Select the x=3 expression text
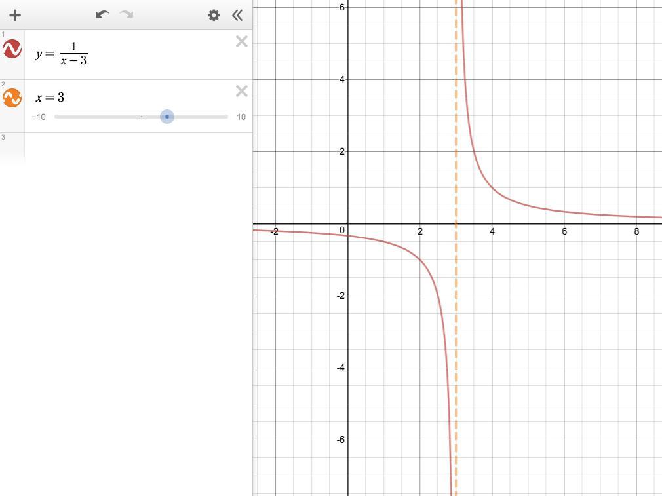The width and height of the screenshot is (662, 496). (50, 98)
